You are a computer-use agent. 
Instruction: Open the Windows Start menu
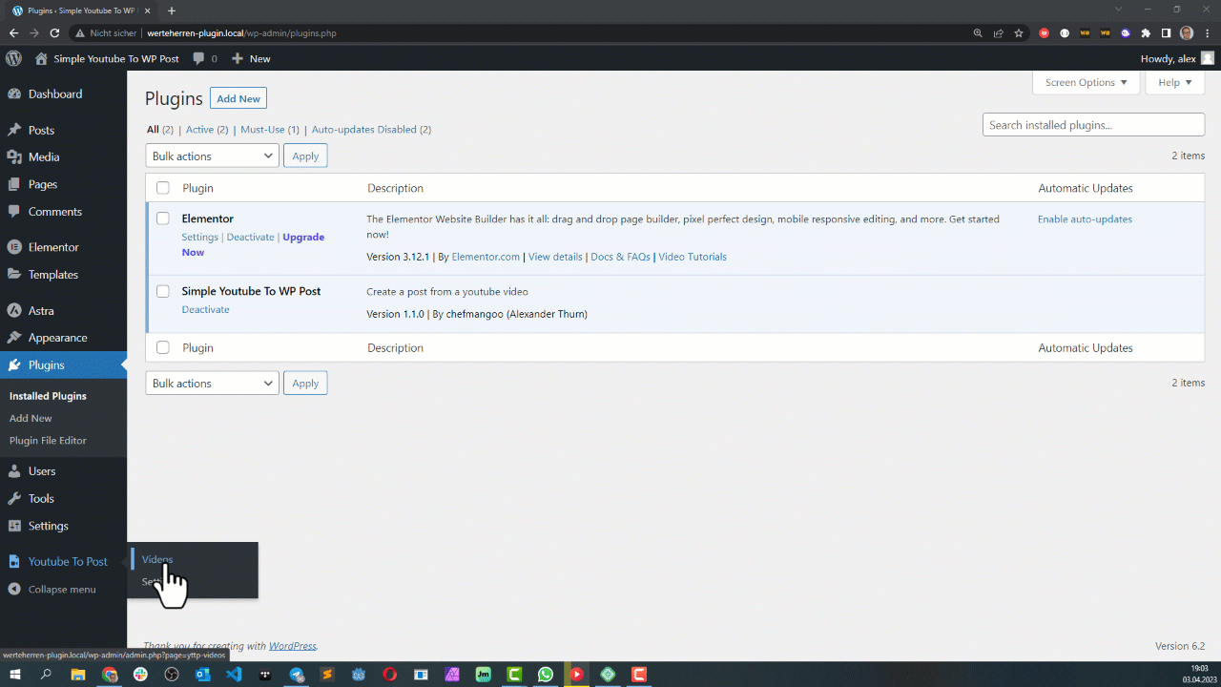click(x=14, y=675)
